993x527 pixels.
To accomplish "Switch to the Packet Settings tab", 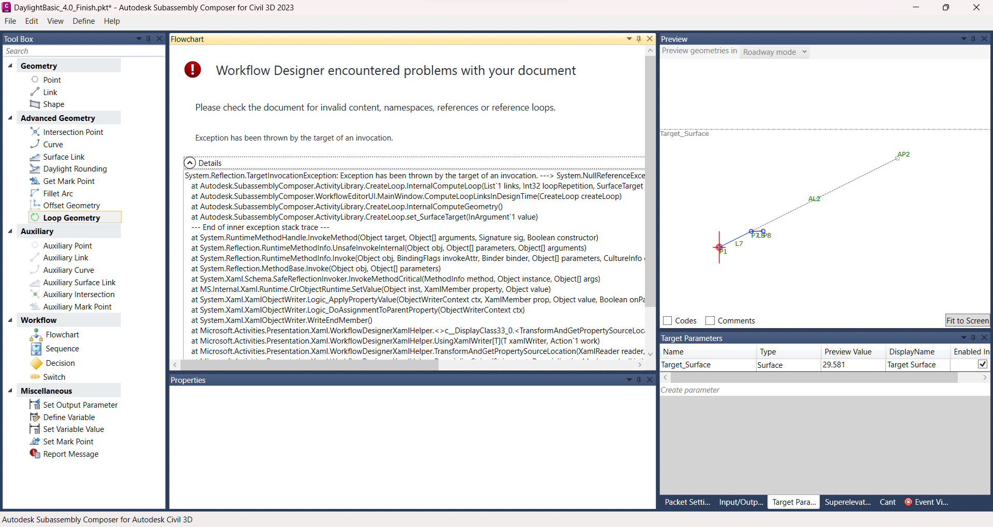I will pyautogui.click(x=687, y=502).
